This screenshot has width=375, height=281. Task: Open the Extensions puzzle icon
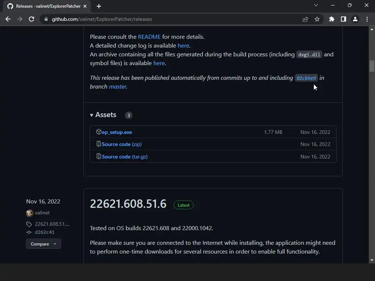pyautogui.click(x=332, y=19)
